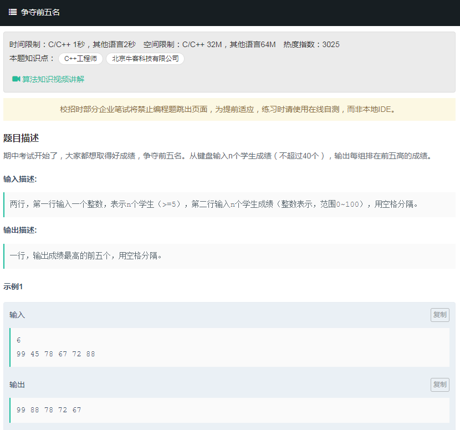Click the copy icon button for 输入 sample

(439, 314)
